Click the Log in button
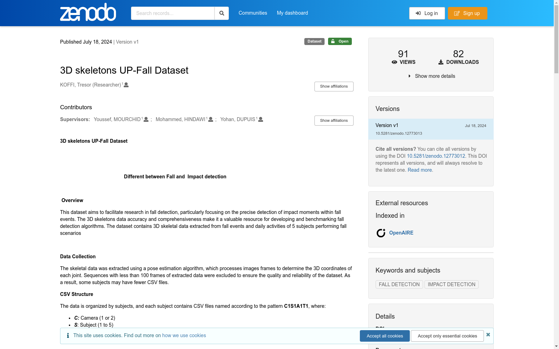559x349 pixels. [x=427, y=13]
